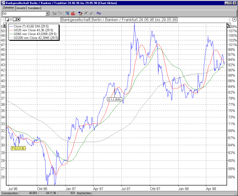Click the window-split layout icon
The image size is (238, 196).
pos(98,13)
